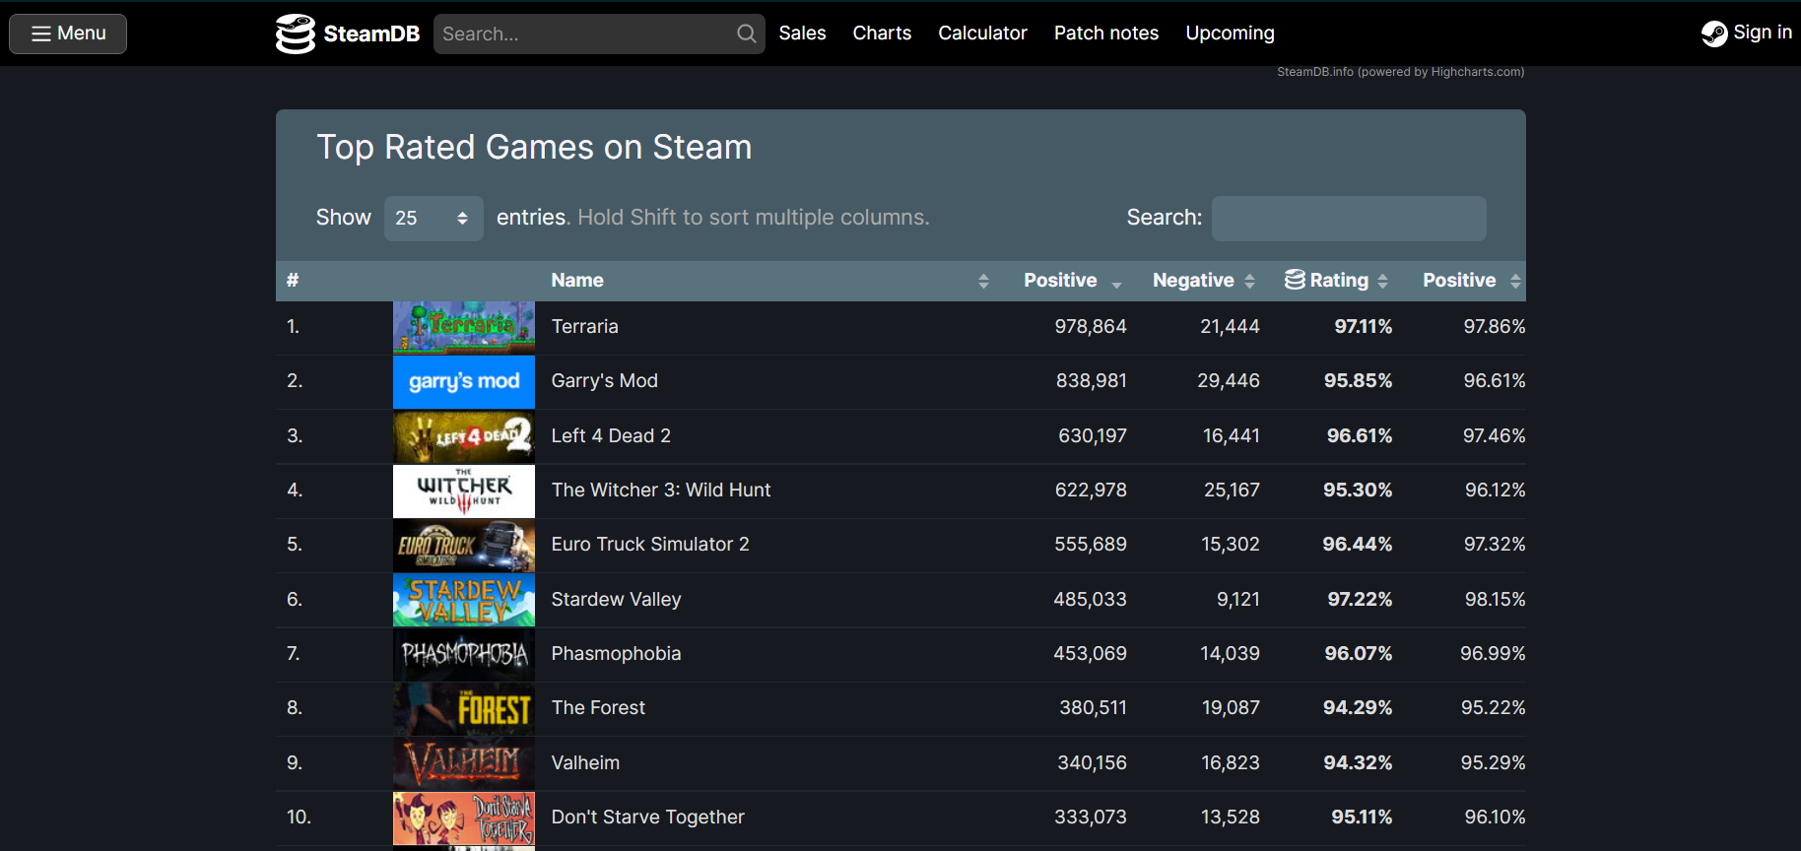Viewport: 1801px width, 851px height.
Task: Open Patch notes page
Action: 1106,33
